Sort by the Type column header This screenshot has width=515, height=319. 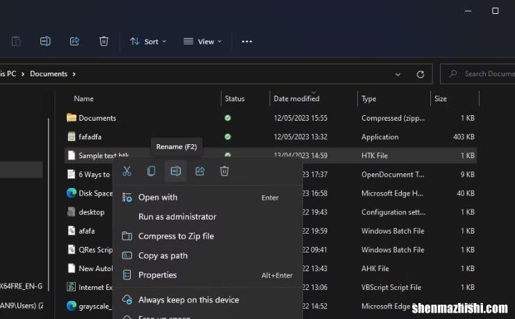click(x=369, y=98)
